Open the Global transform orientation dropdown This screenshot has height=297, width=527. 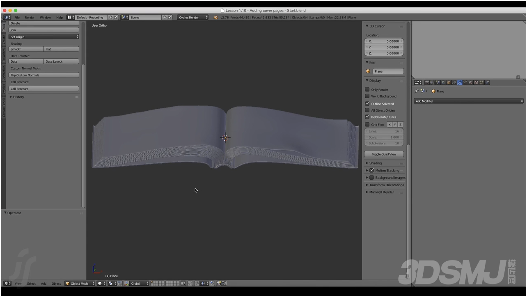coord(140,283)
